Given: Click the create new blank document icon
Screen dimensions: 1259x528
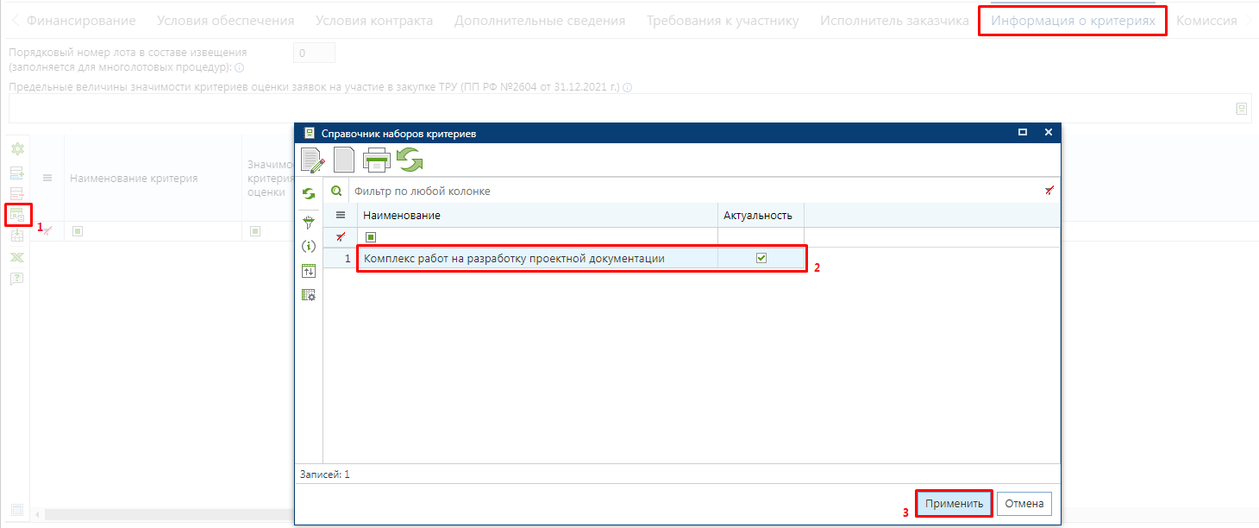Looking at the screenshot, I should click(344, 160).
